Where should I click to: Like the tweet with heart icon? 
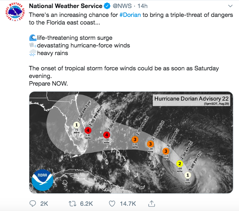point(112,204)
